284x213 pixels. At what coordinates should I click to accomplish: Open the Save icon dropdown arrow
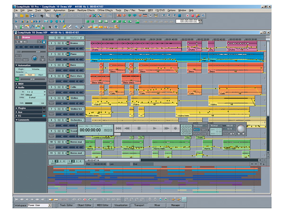35,16
